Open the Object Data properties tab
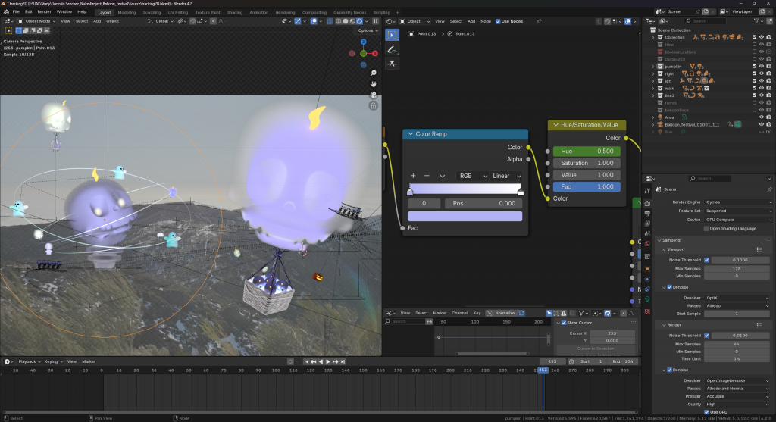The height and width of the screenshot is (422, 776). [647, 300]
